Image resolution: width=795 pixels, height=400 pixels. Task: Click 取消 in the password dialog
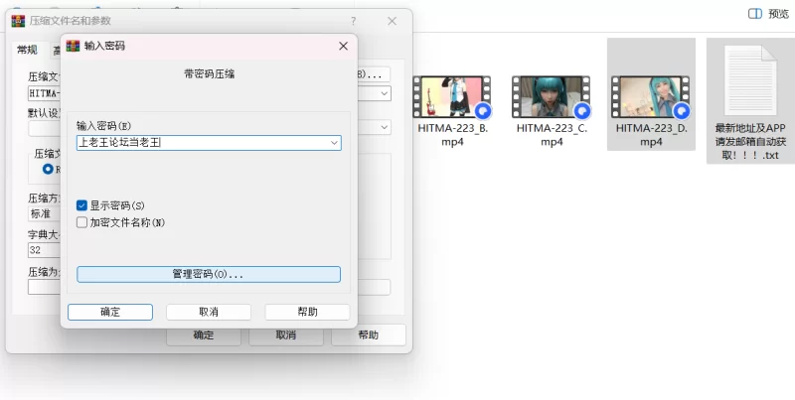(x=209, y=312)
